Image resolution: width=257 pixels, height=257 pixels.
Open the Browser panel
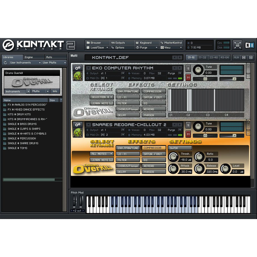pyautogui.click(x=97, y=43)
